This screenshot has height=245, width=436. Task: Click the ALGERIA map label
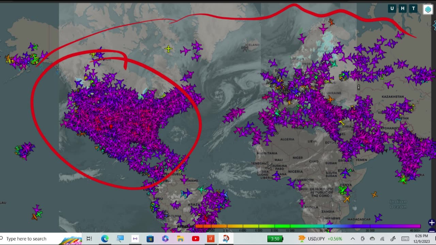click(x=287, y=139)
